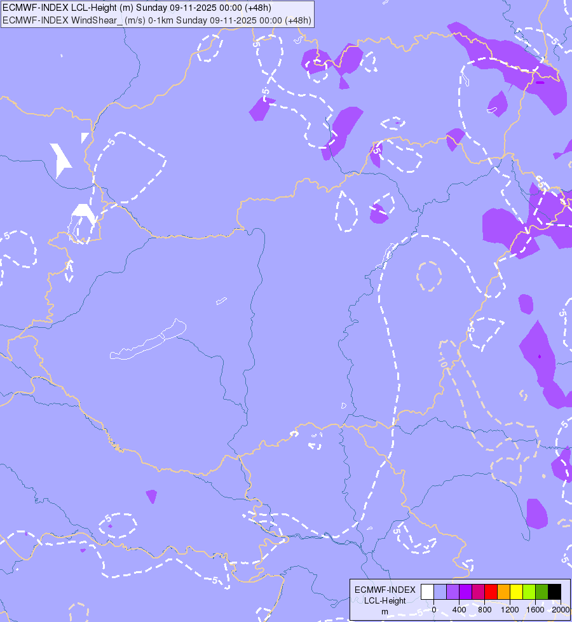
Task: Click legend tick value '1200'
Action: click(510, 610)
